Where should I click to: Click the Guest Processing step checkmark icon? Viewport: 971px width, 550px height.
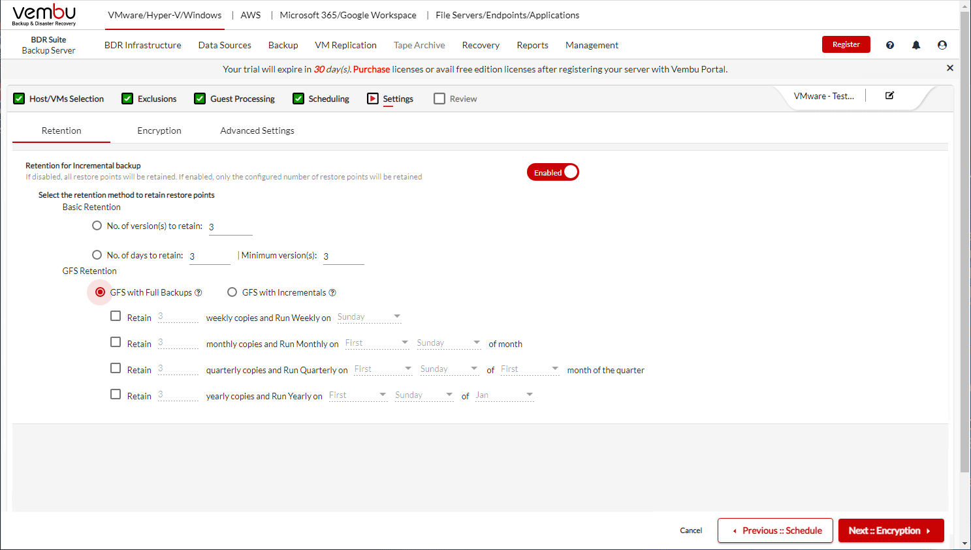200,99
